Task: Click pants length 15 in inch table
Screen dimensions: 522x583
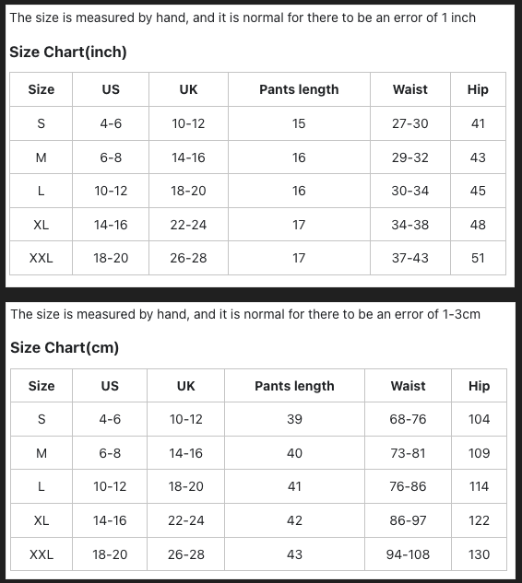Action: tap(299, 123)
